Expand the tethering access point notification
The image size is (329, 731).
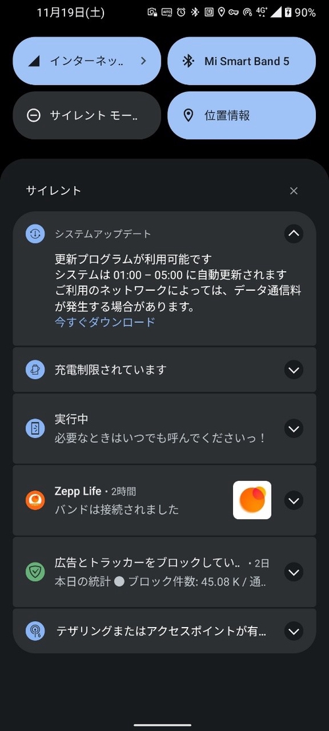point(293,631)
